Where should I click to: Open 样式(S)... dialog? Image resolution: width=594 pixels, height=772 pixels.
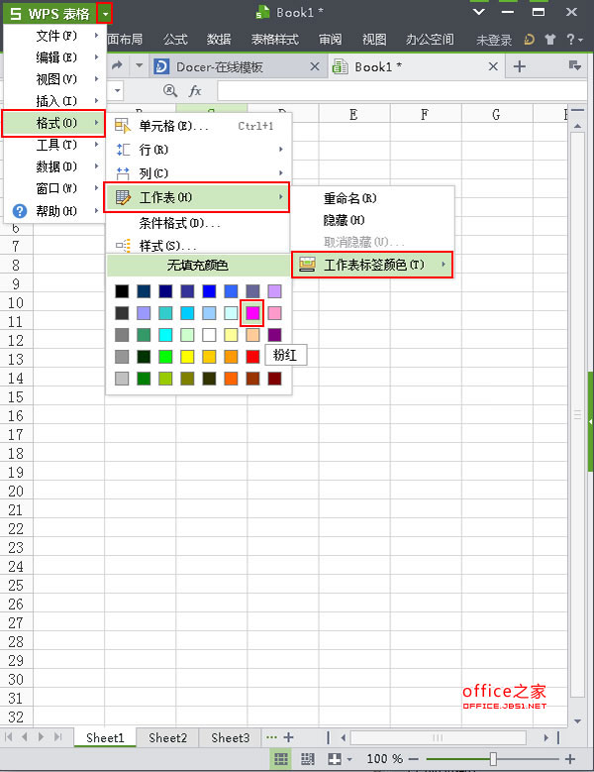pyautogui.click(x=198, y=245)
